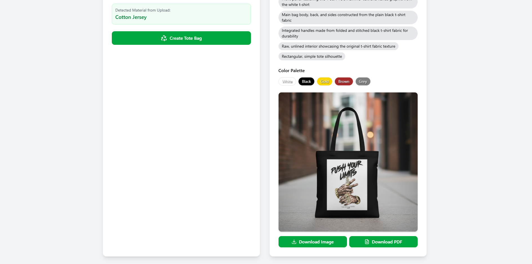Click the 'Detected Material from Upload' label
The width and height of the screenshot is (532, 264).
pos(143,10)
